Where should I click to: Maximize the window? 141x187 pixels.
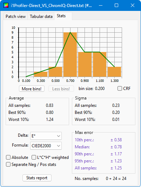click(116, 5)
